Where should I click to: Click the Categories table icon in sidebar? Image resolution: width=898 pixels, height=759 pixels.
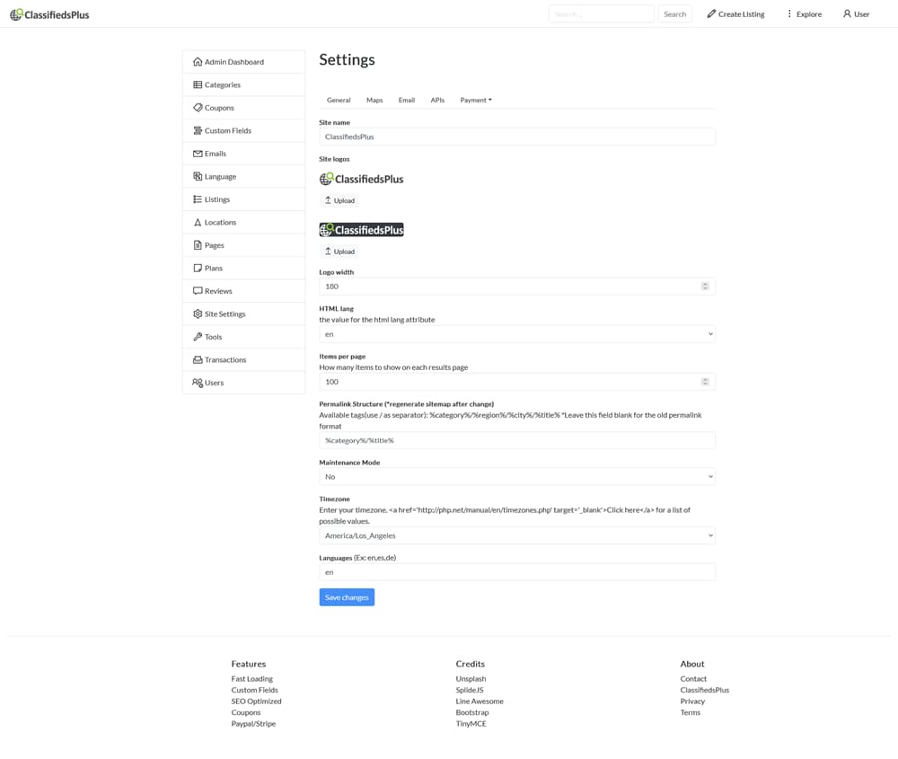point(198,85)
